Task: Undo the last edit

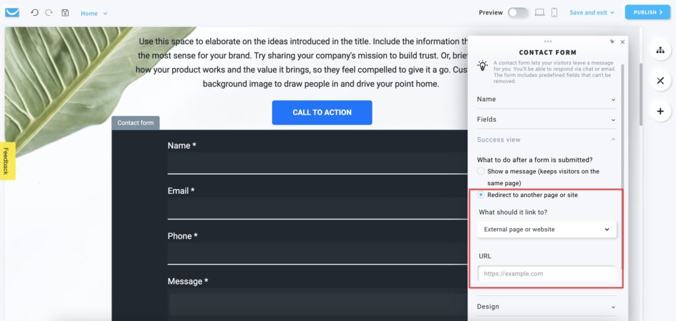Action: (34, 13)
